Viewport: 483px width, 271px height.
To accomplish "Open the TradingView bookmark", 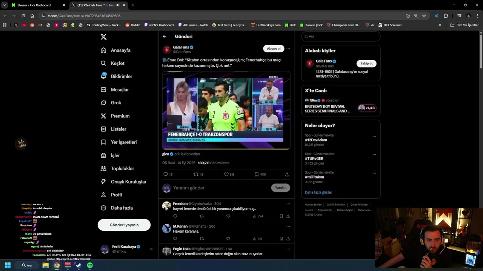I will 104,25.
